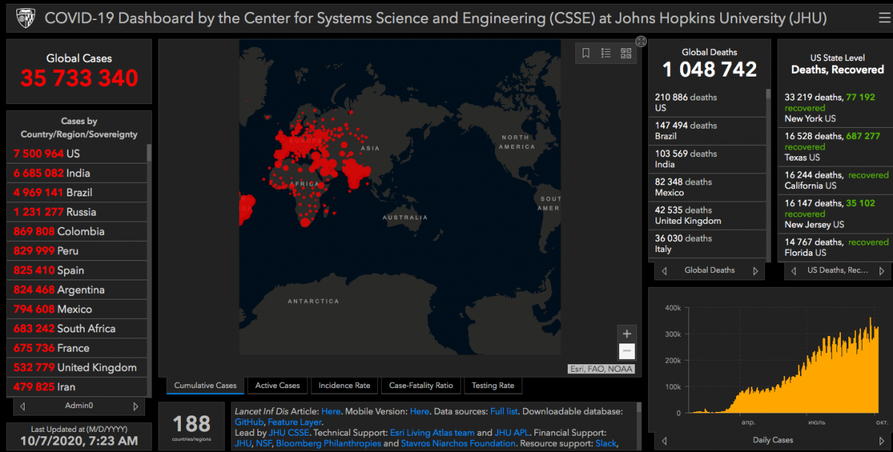Viewport: 893px width, 452px height.
Task: Select Brazil in the cases list
Action: coord(78,193)
